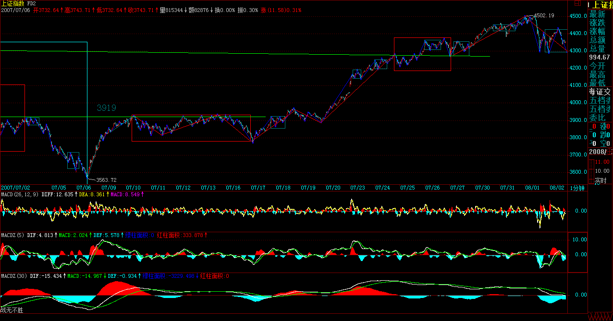Click the 994.67 value in side panel
The height and width of the screenshot is (321, 613).
tap(601, 57)
